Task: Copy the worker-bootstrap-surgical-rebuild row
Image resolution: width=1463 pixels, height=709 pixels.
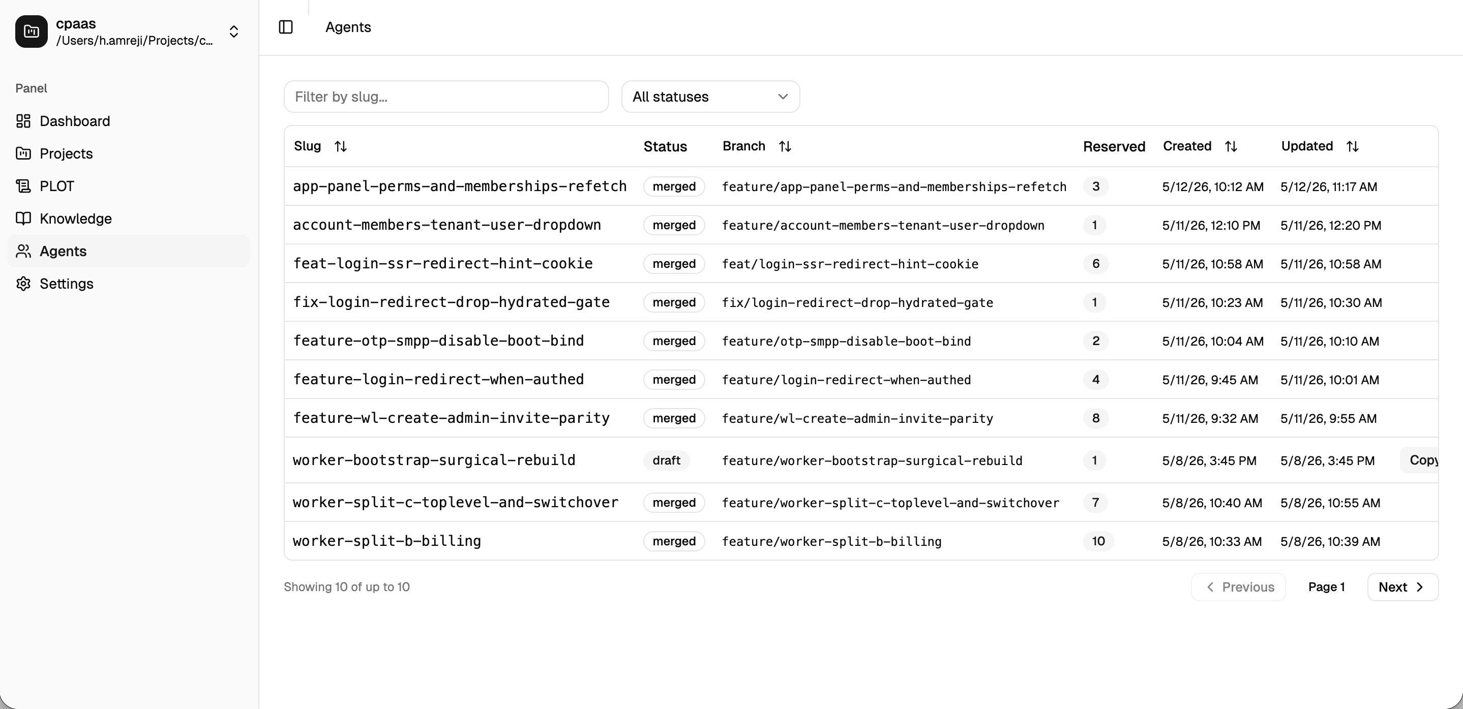Action: pos(1420,460)
